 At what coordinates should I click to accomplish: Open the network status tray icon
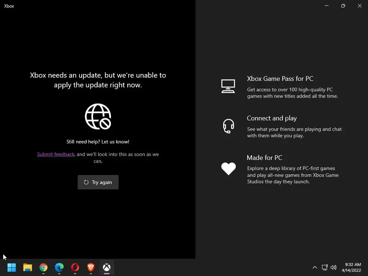click(325, 267)
